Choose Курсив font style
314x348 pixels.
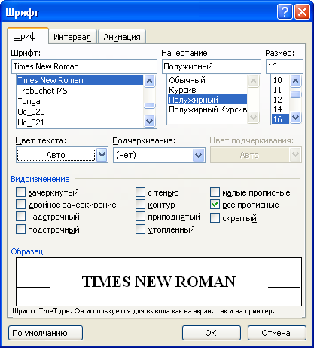click(207, 90)
